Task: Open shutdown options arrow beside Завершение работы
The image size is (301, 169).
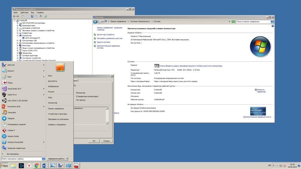Action: (67, 158)
